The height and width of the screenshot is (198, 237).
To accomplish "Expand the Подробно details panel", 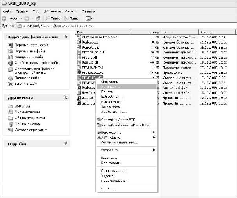I will 66,144.
